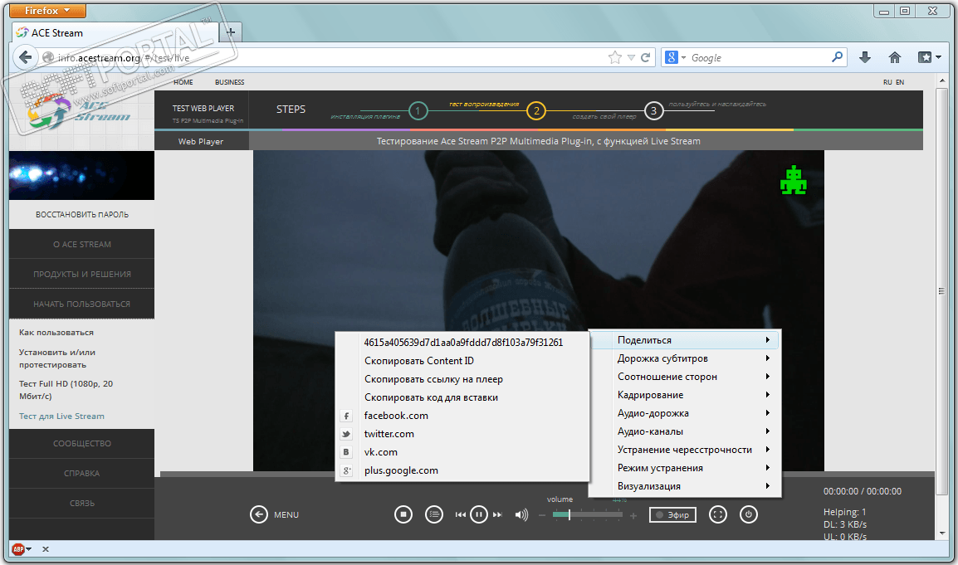Go to Firefox home page
Screen dimensions: 958x565
[894, 57]
